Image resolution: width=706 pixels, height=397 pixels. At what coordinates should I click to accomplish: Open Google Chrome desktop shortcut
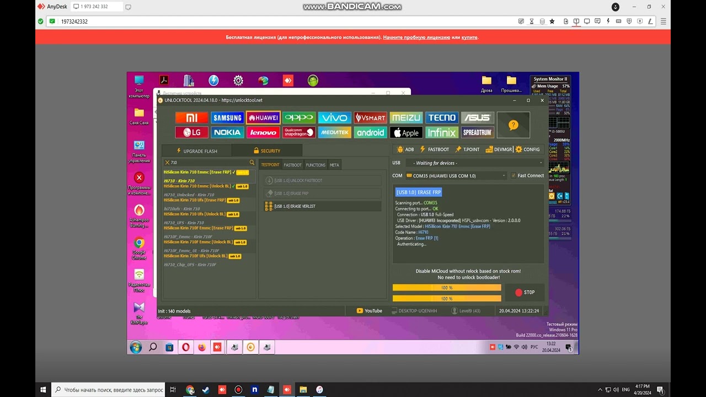tap(139, 248)
